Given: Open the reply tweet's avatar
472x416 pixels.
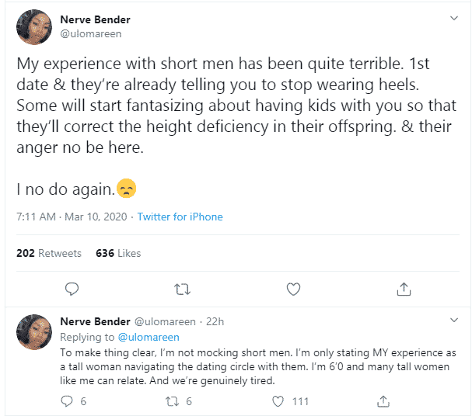Looking at the screenshot, I should click(x=35, y=331).
